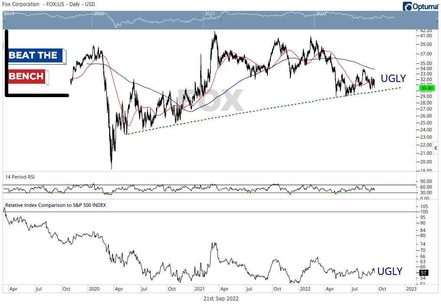
Task: Select the UGLY annotation beside the relative index
Action: point(389,271)
